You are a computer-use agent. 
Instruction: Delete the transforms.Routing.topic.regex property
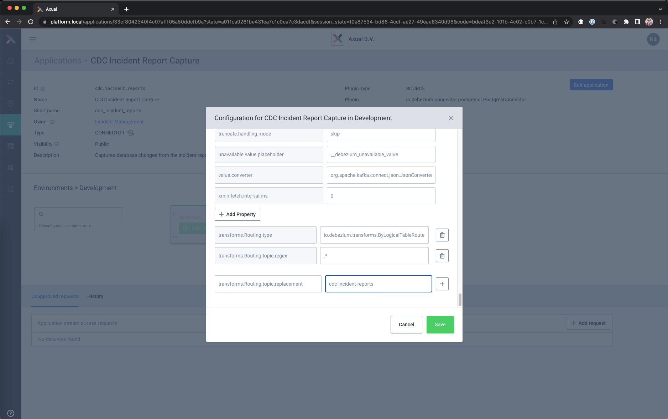click(442, 256)
